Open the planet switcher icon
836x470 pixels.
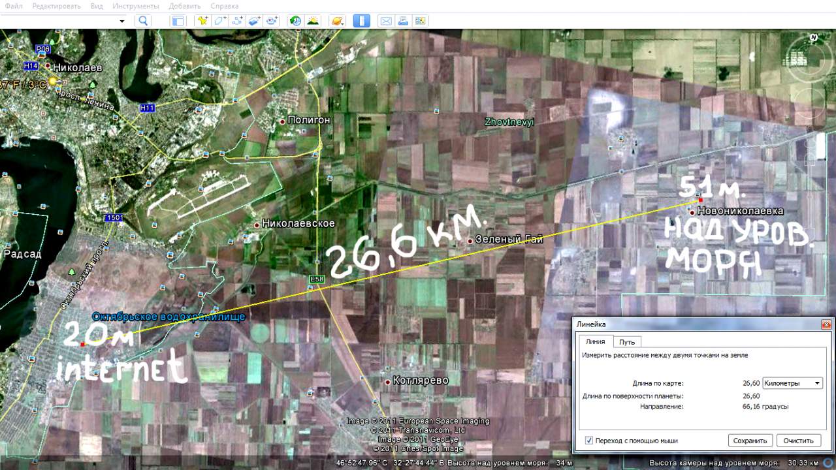click(337, 21)
